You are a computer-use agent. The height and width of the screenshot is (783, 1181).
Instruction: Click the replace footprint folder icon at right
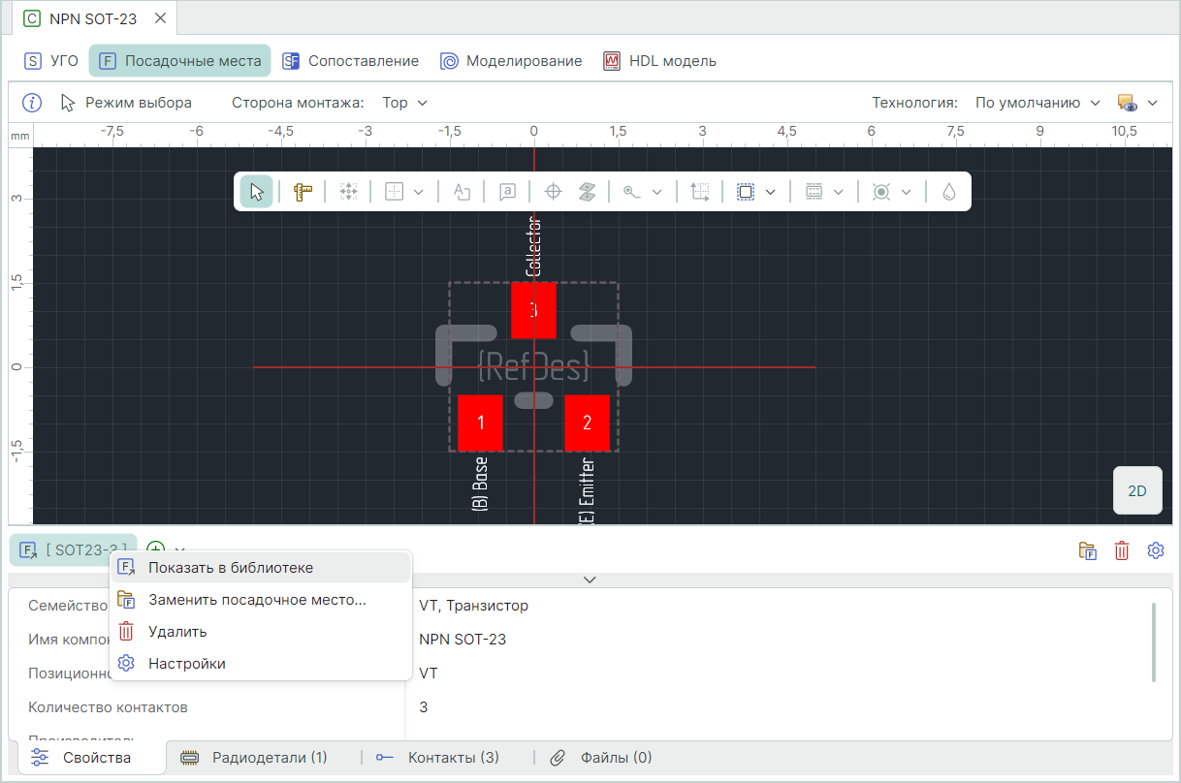(1088, 550)
